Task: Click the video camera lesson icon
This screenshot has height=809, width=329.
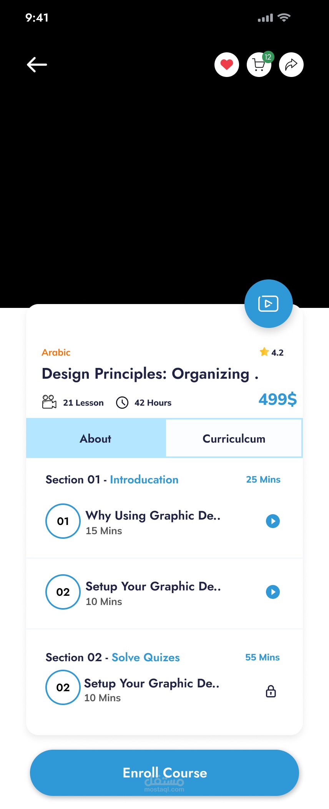Action: (49, 402)
